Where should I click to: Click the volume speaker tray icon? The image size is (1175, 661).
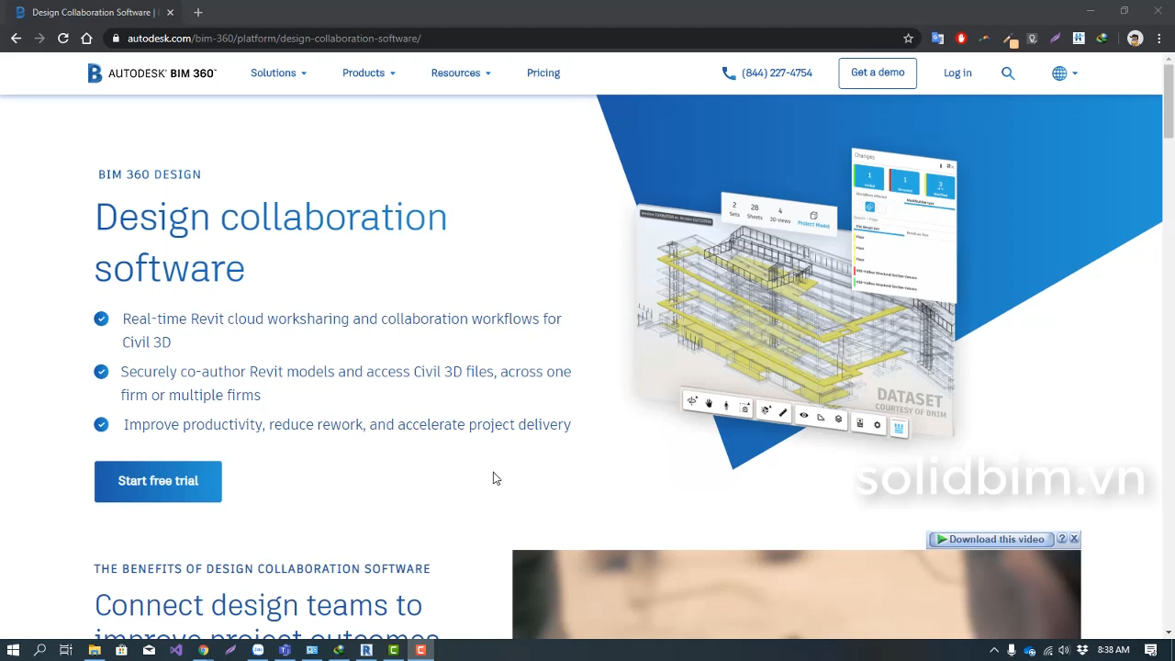coord(1064,650)
